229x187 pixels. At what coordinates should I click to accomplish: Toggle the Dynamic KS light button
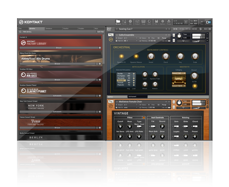click(x=121, y=56)
